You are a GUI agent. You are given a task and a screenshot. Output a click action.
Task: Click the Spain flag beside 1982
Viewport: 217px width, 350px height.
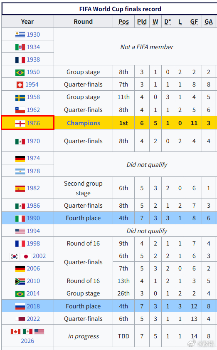[20, 189]
